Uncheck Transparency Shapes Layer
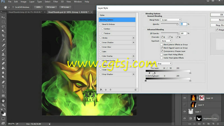The height and width of the screenshot is (126, 224). click(162, 51)
